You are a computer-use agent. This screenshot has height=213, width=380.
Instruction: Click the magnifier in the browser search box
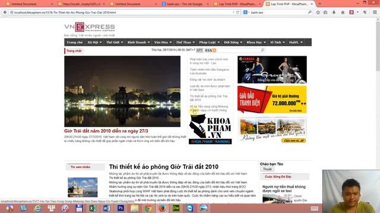point(310,12)
